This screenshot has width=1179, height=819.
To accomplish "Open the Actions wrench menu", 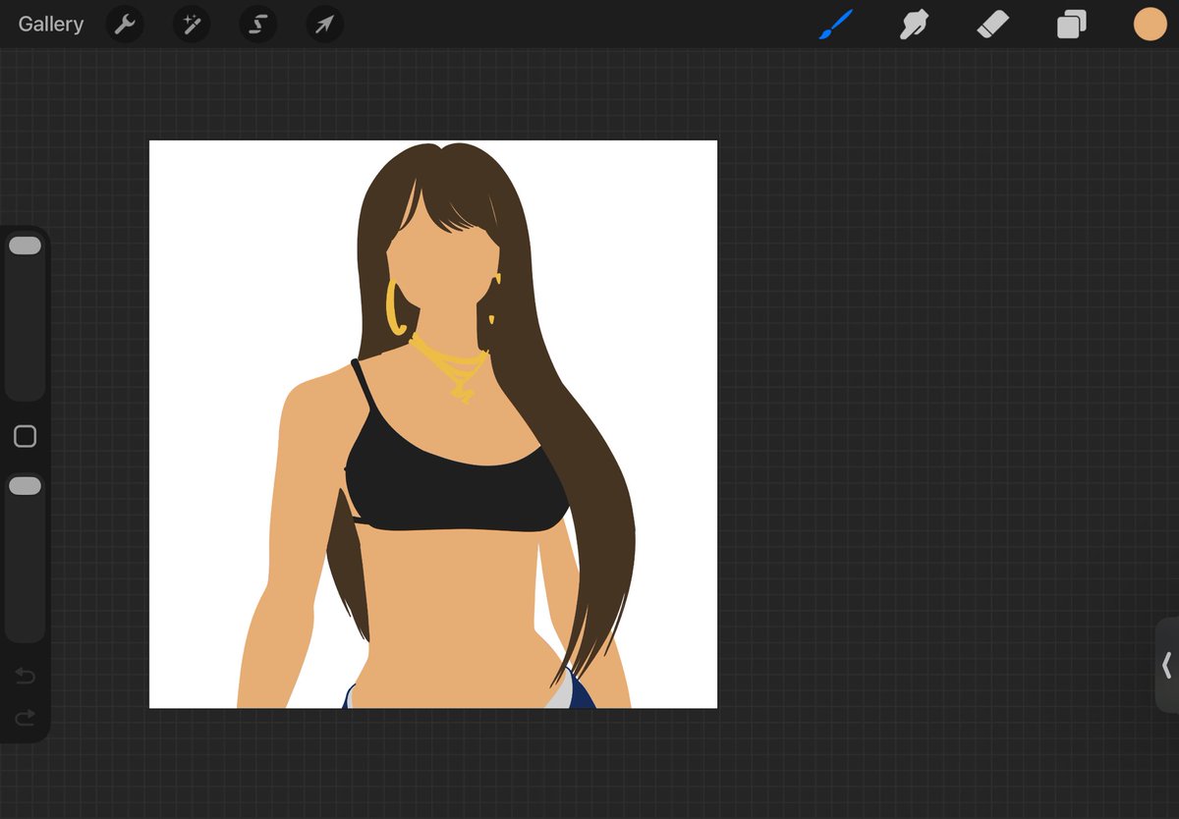I will pos(125,25).
